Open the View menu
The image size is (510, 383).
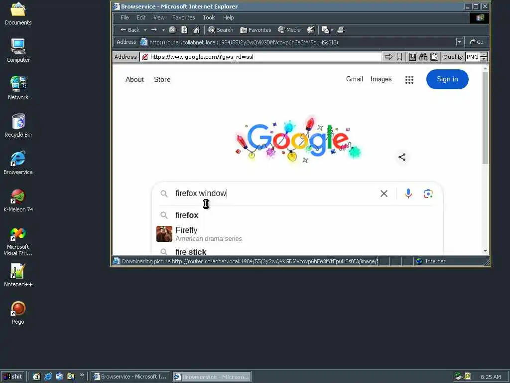point(159,17)
